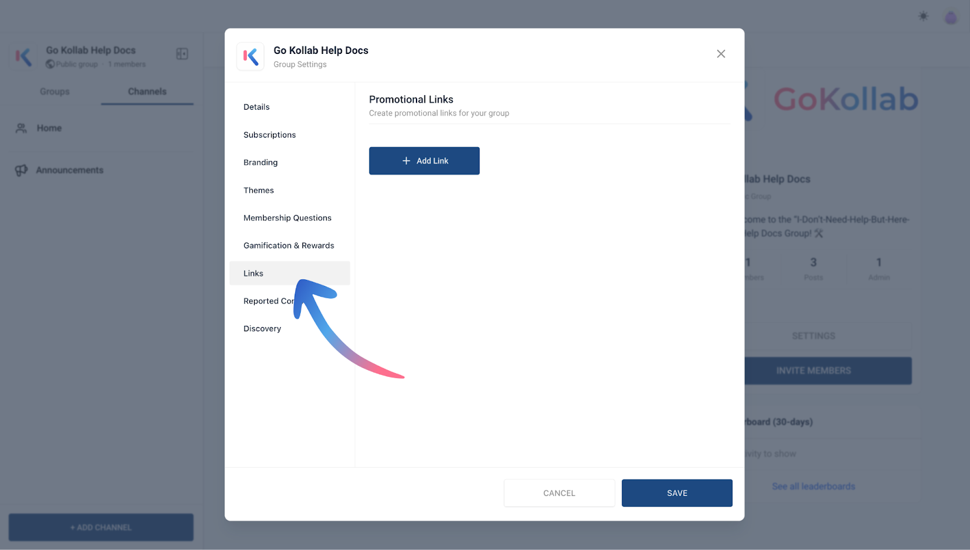970x550 pixels.
Task: Click the 1 members label
Action: click(x=127, y=64)
